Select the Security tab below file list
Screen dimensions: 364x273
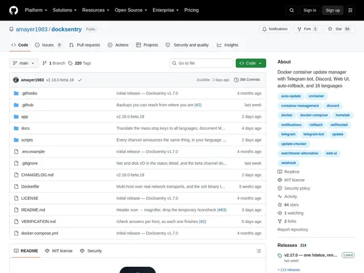[91, 251]
